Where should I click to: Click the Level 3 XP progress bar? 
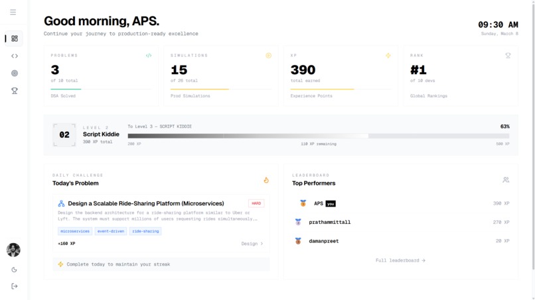coord(319,136)
